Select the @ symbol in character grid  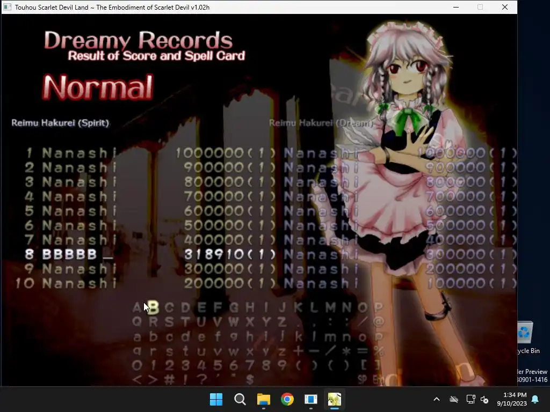pyautogui.click(x=379, y=322)
